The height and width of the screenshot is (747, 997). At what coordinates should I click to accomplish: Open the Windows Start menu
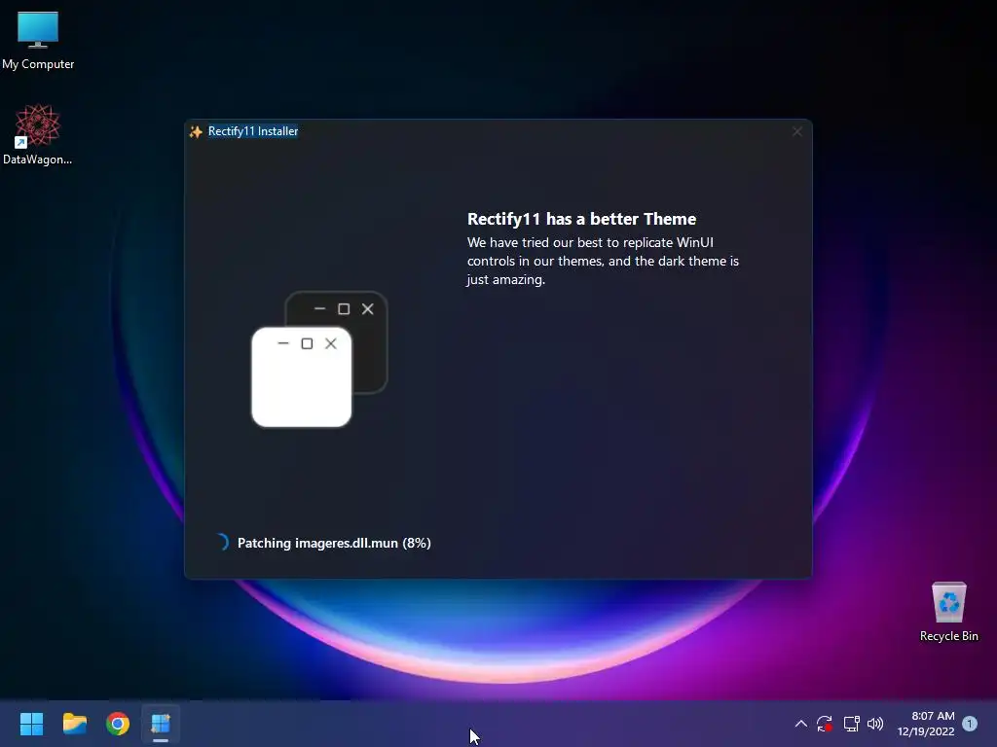[x=31, y=724]
